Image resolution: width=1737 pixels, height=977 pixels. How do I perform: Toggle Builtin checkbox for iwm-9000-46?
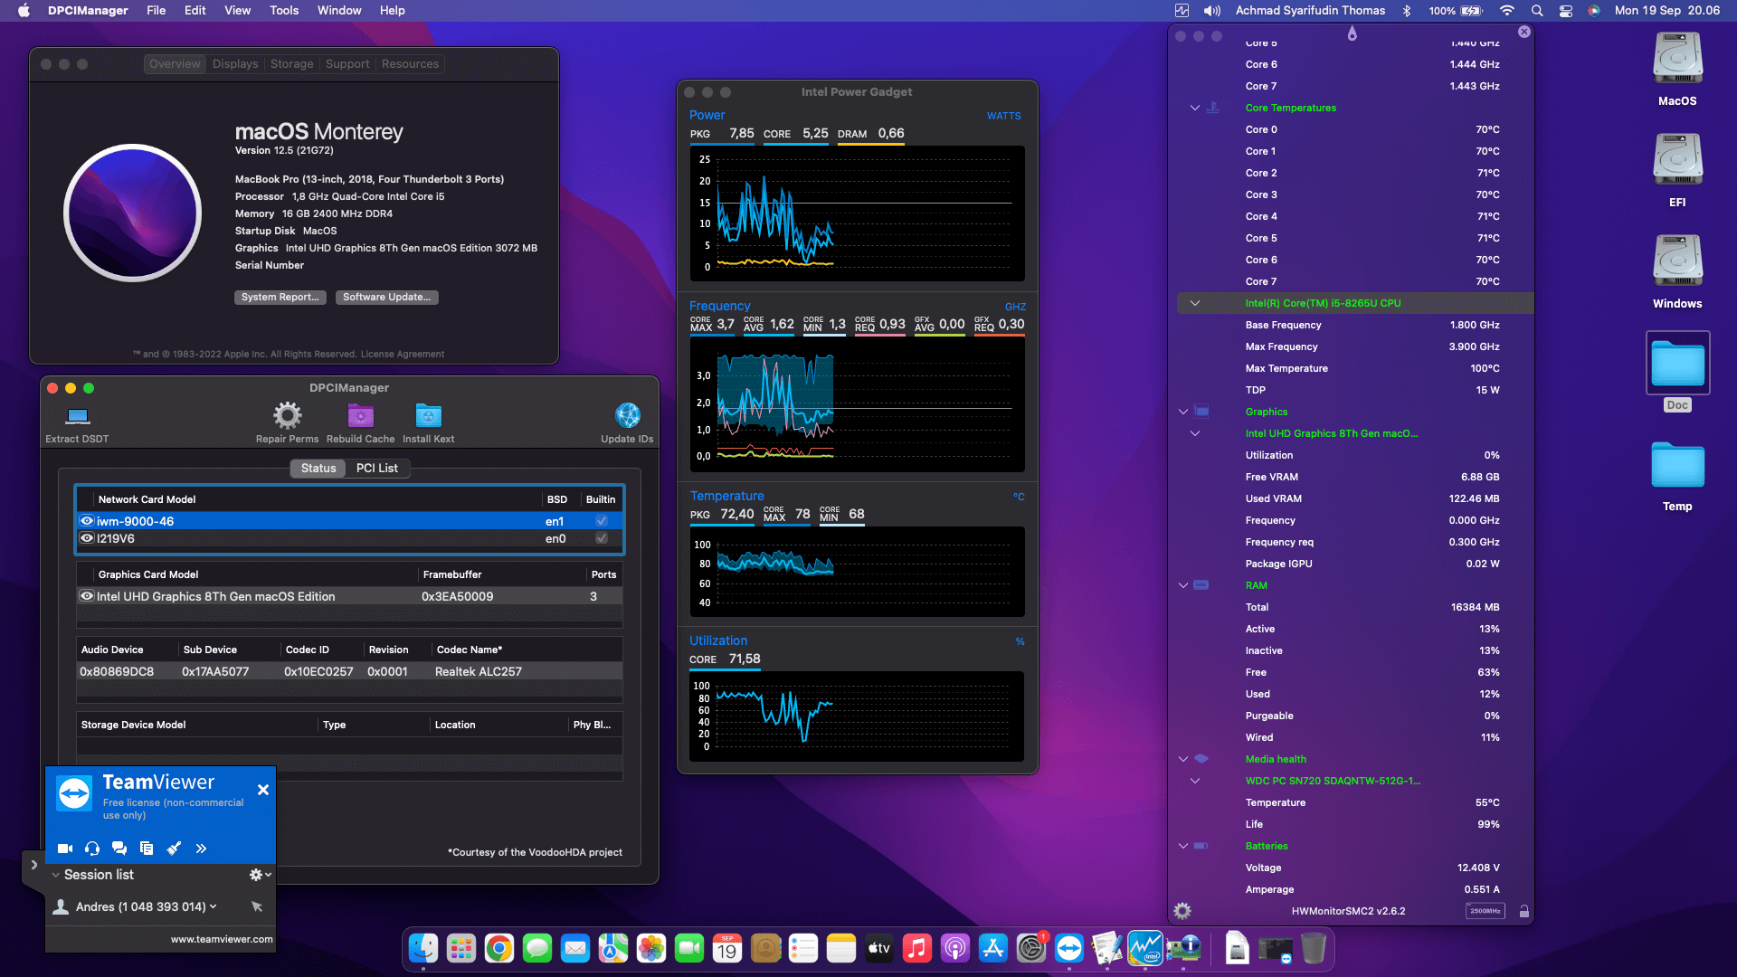click(601, 521)
